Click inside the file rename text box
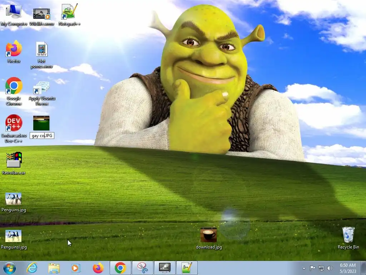Viewport: 366px width, 275px height. 42,136
